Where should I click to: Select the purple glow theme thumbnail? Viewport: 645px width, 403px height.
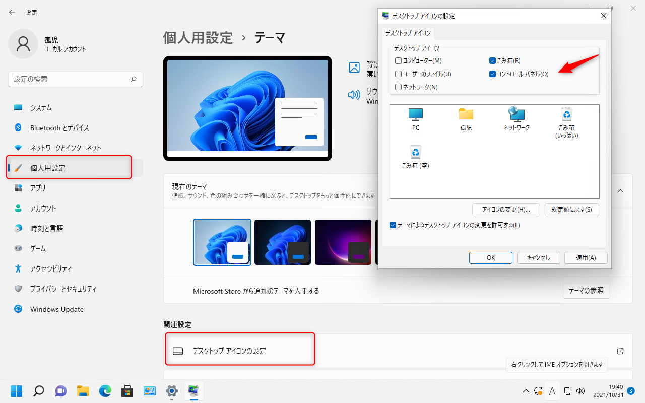[x=343, y=242]
